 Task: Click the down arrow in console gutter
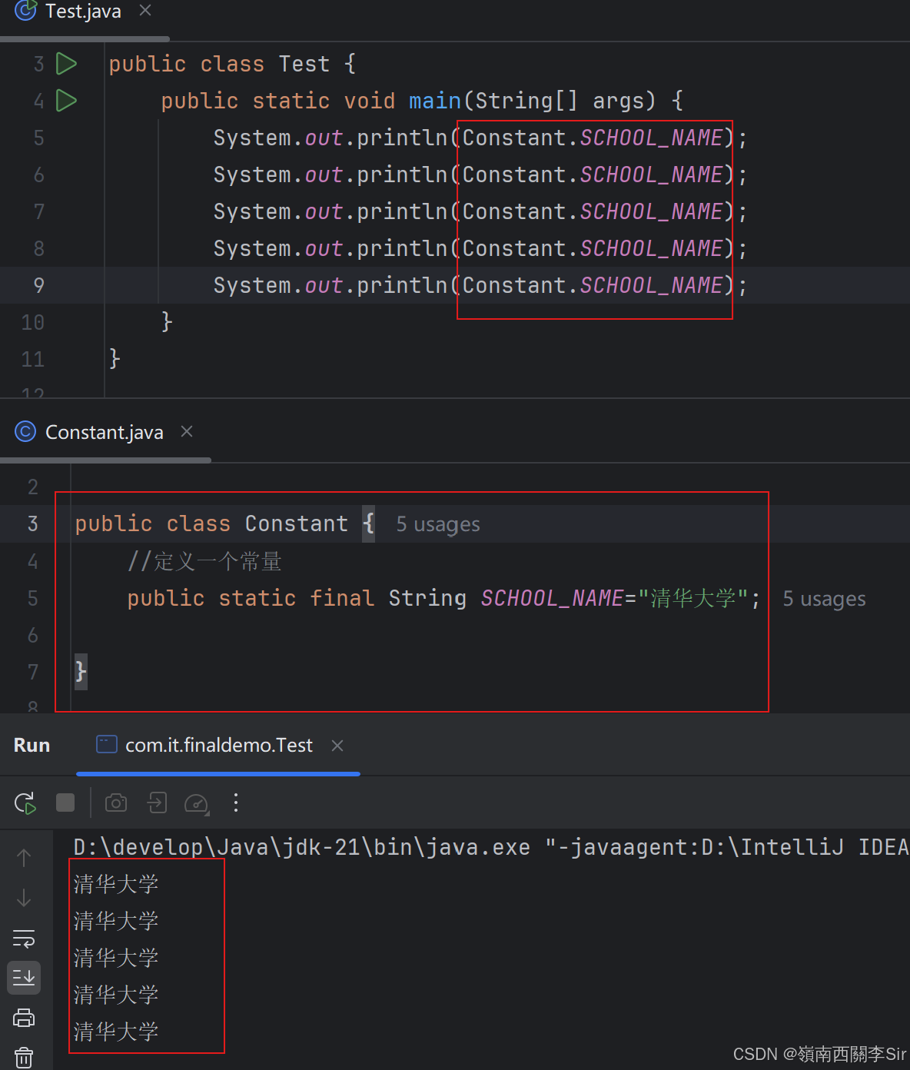click(x=24, y=897)
